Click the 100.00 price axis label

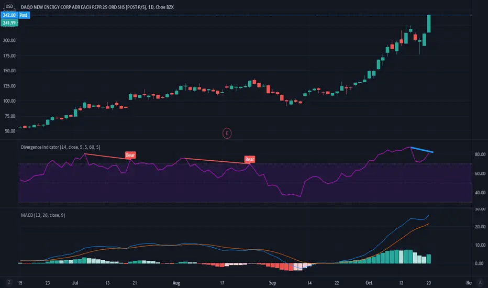tap(9, 101)
